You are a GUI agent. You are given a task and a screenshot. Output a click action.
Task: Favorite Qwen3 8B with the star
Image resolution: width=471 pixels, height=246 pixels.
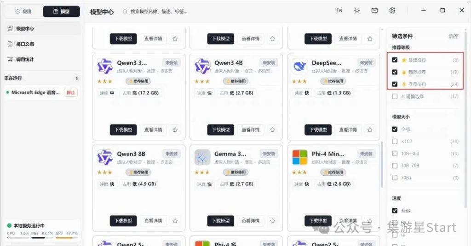click(x=175, y=221)
